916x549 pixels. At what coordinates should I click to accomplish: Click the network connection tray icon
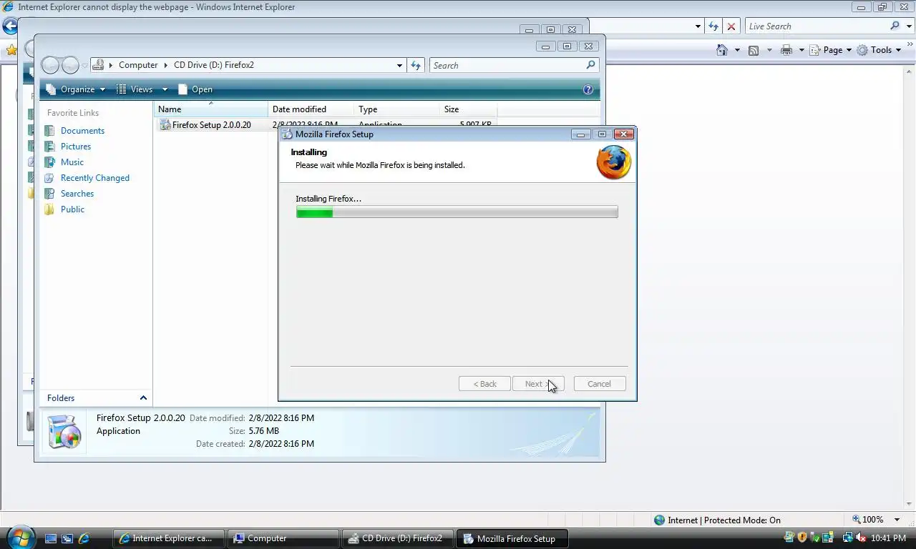point(847,538)
